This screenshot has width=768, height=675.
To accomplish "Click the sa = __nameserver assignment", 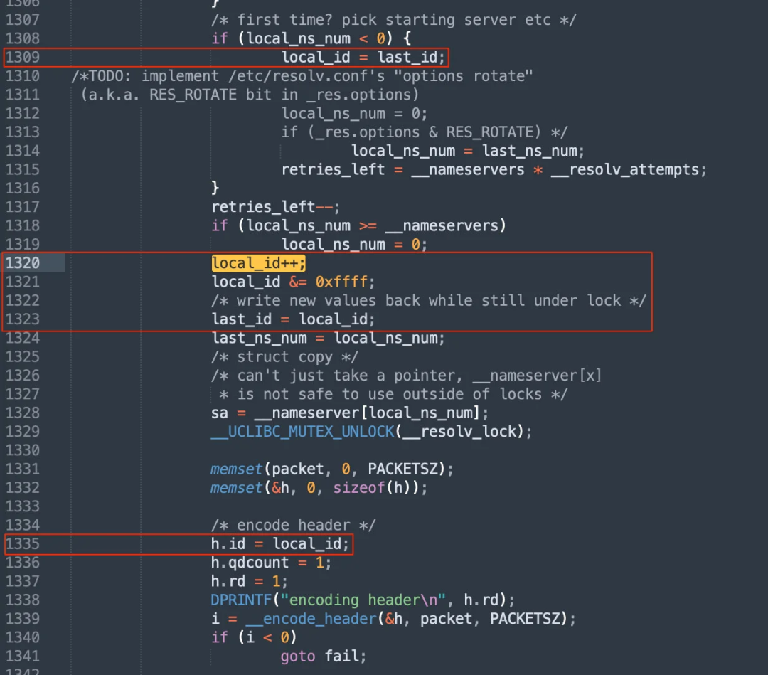I will click(x=350, y=413).
